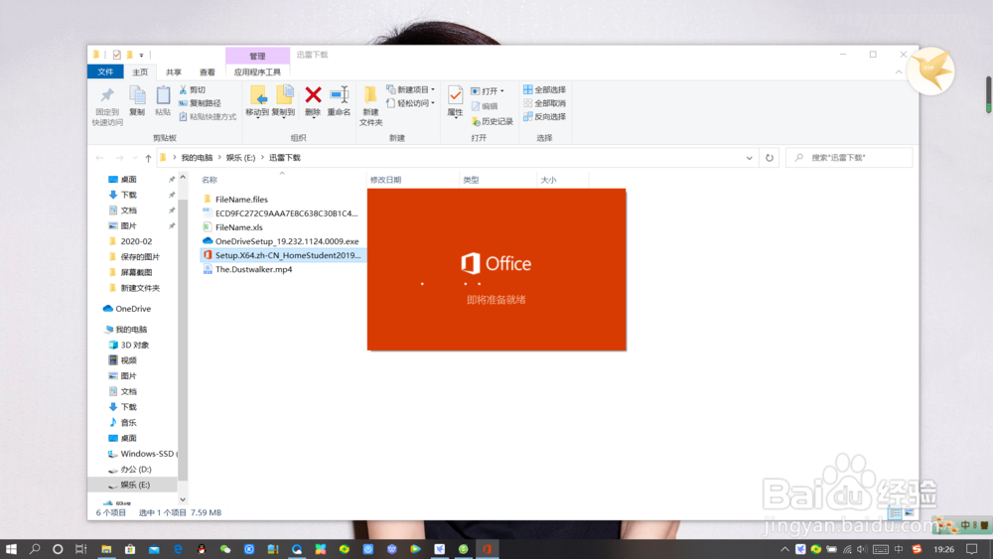993x559 pixels.
Task: Go up one folder level arrow
Action: click(x=148, y=158)
